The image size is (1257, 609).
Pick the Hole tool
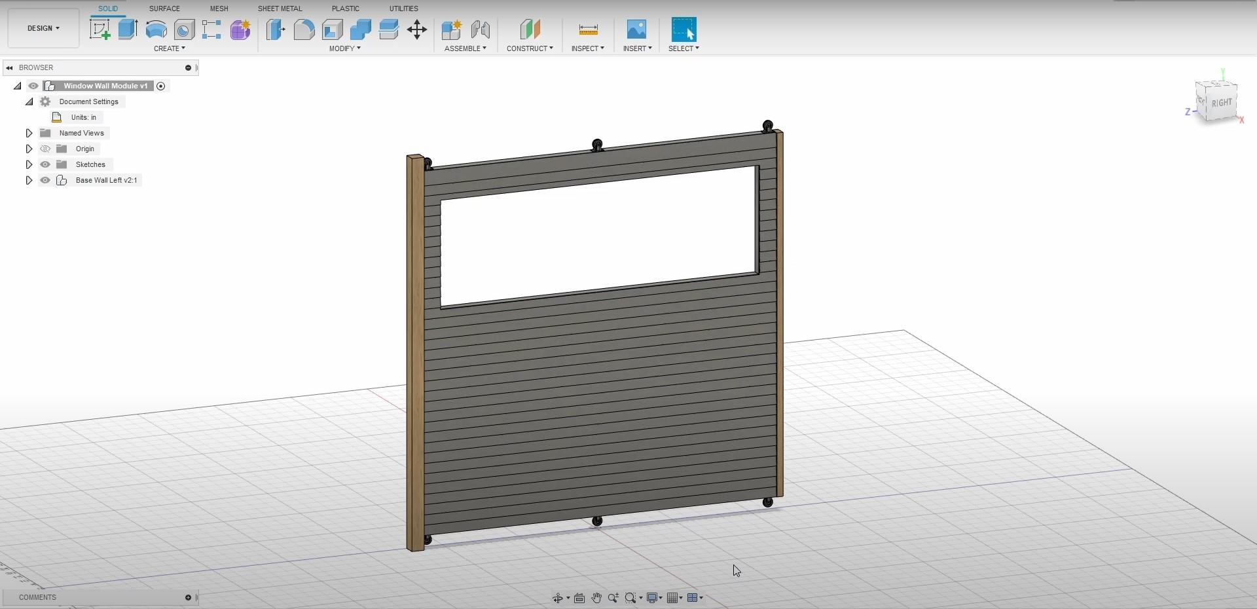tap(184, 29)
